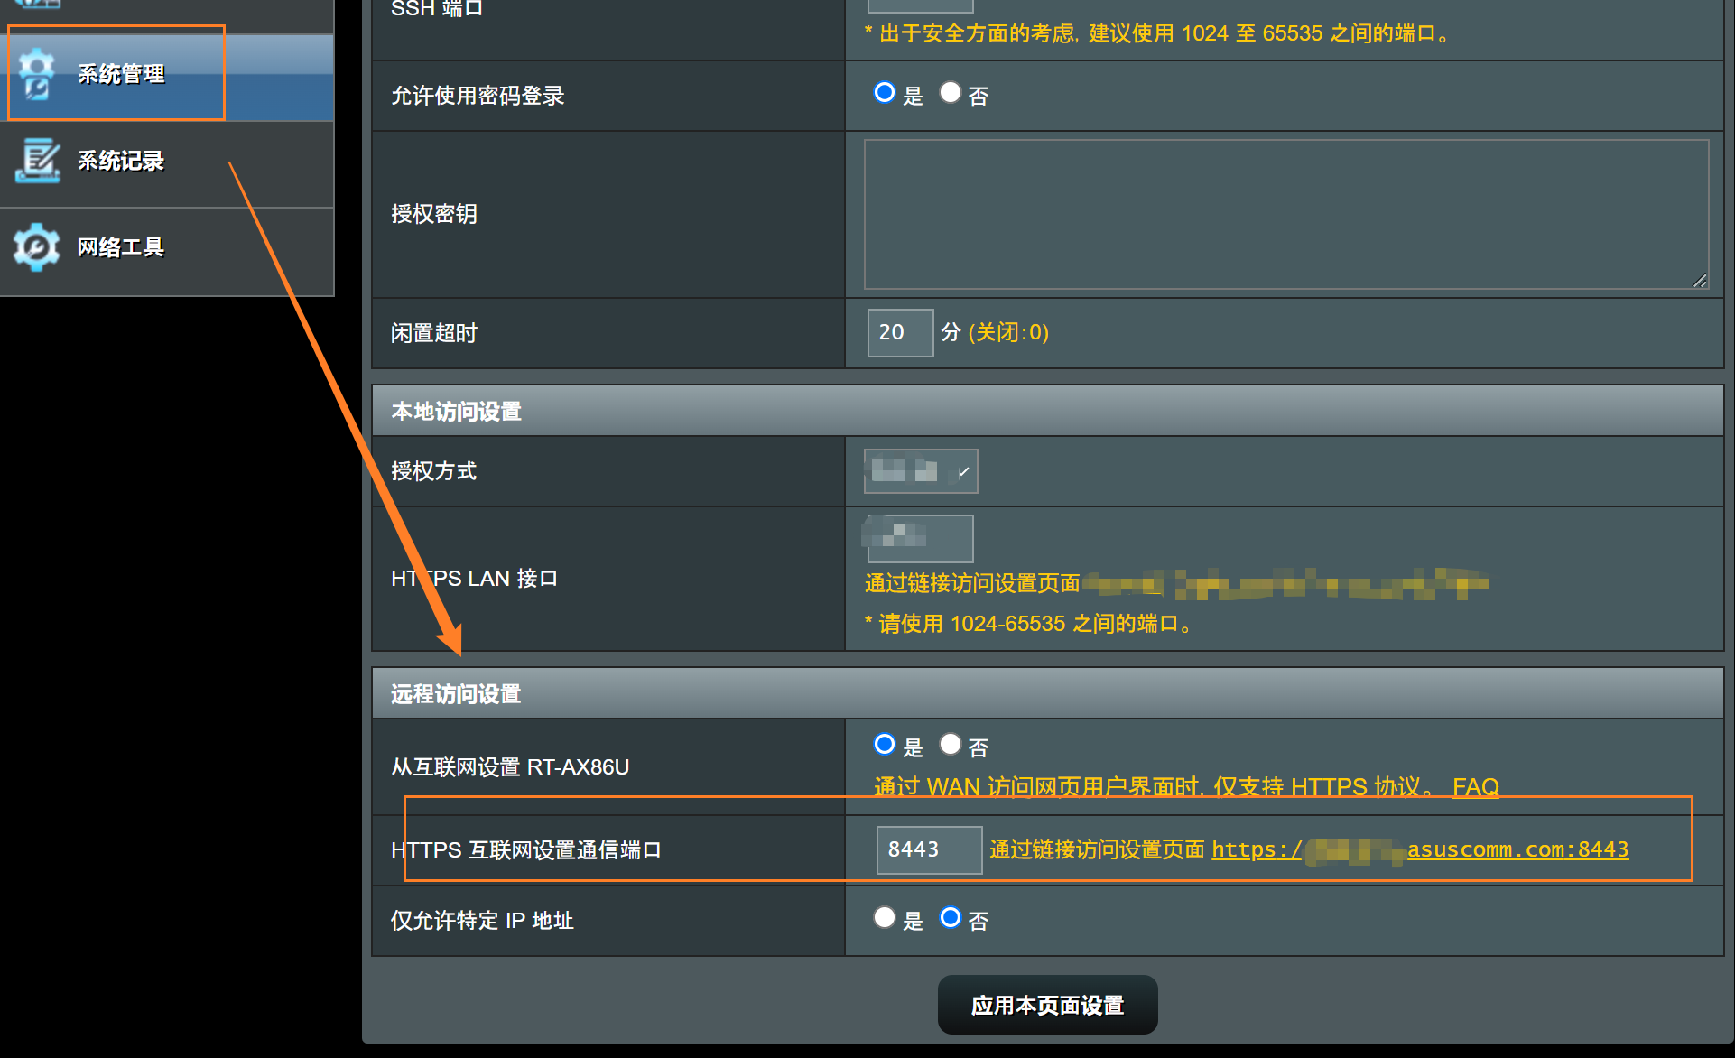Choose 是 for 仅允许特定 IP 地址
1735x1058 pixels.
(885, 917)
